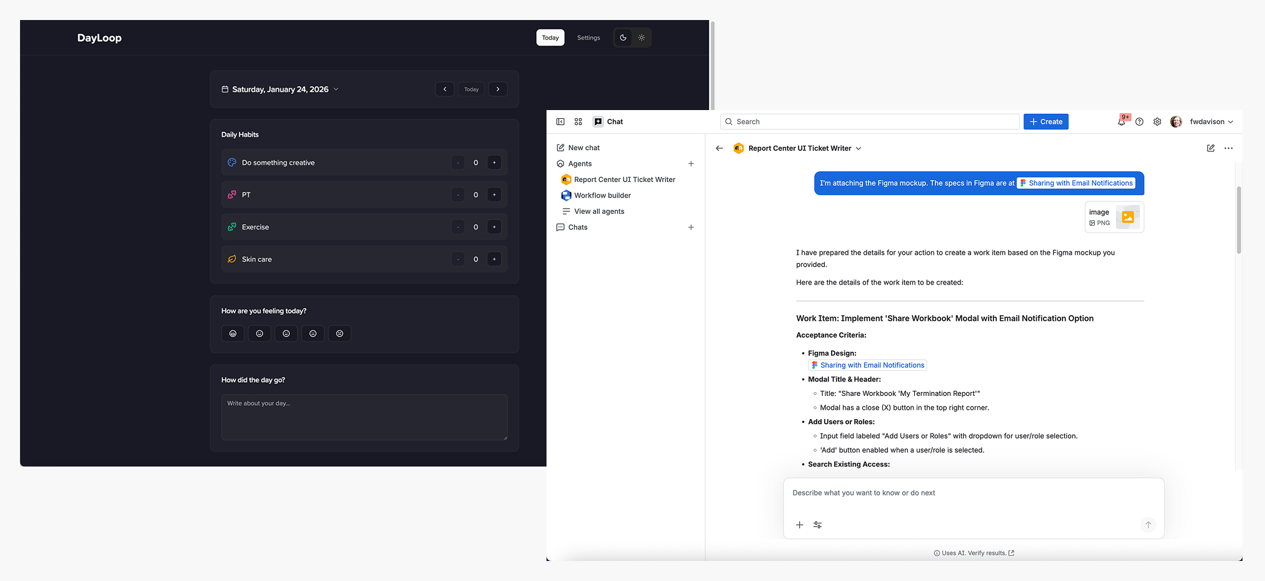Expand the date picker dropdown
The height and width of the screenshot is (581, 1265).
[x=336, y=89]
